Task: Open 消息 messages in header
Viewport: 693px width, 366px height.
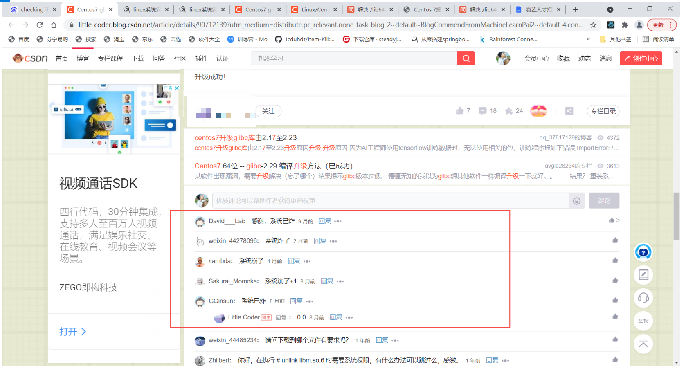Action: pyautogui.click(x=605, y=58)
